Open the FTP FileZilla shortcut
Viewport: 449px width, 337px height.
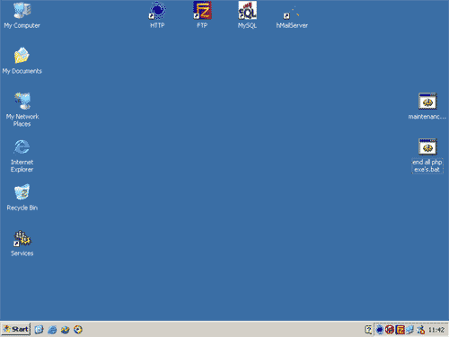(202, 11)
